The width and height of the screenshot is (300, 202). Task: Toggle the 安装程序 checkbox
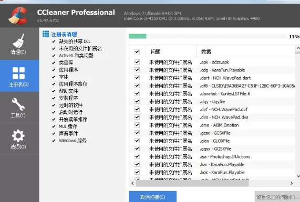click(54, 98)
